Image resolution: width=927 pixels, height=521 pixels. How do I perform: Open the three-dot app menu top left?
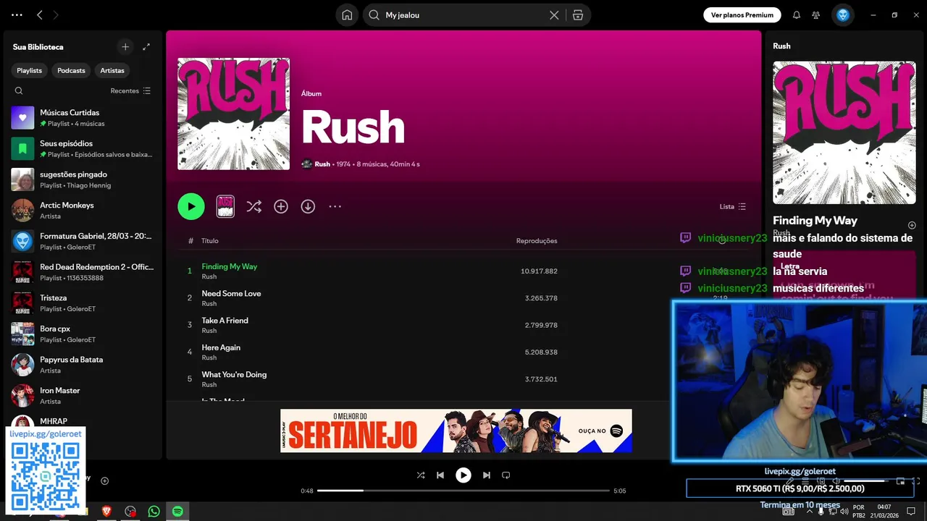click(17, 14)
